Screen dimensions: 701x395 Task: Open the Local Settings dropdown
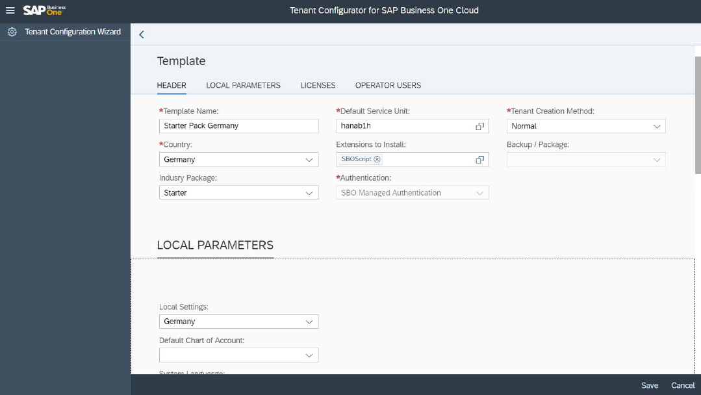[309, 322]
